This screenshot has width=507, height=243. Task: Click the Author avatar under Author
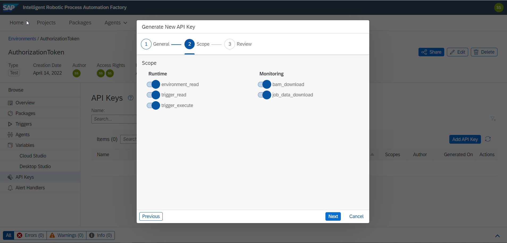[77, 73]
